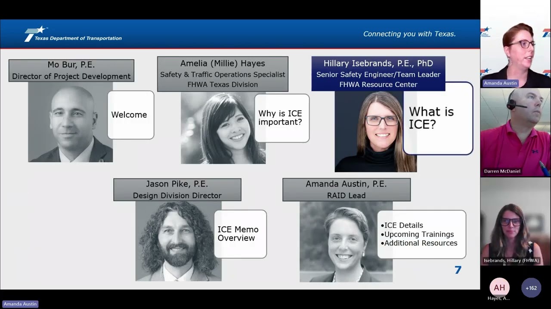551x309 pixels.
Task: Click the 'Amanda Austin' label on video tile
Action: (500, 83)
